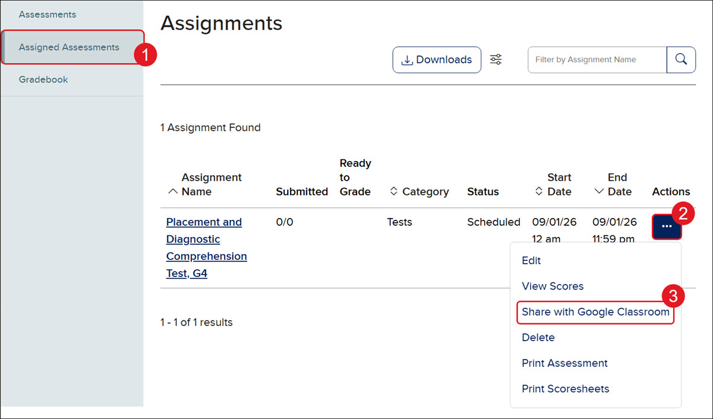This screenshot has height=419, width=713.
Task: Sort by Assignment Name arrow
Action: tap(173, 191)
